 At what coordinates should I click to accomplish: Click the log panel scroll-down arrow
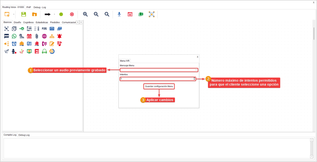coord(311,156)
